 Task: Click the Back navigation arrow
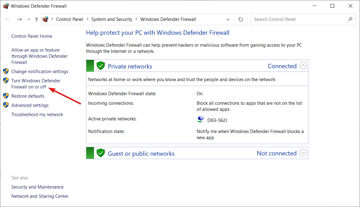click(8, 20)
